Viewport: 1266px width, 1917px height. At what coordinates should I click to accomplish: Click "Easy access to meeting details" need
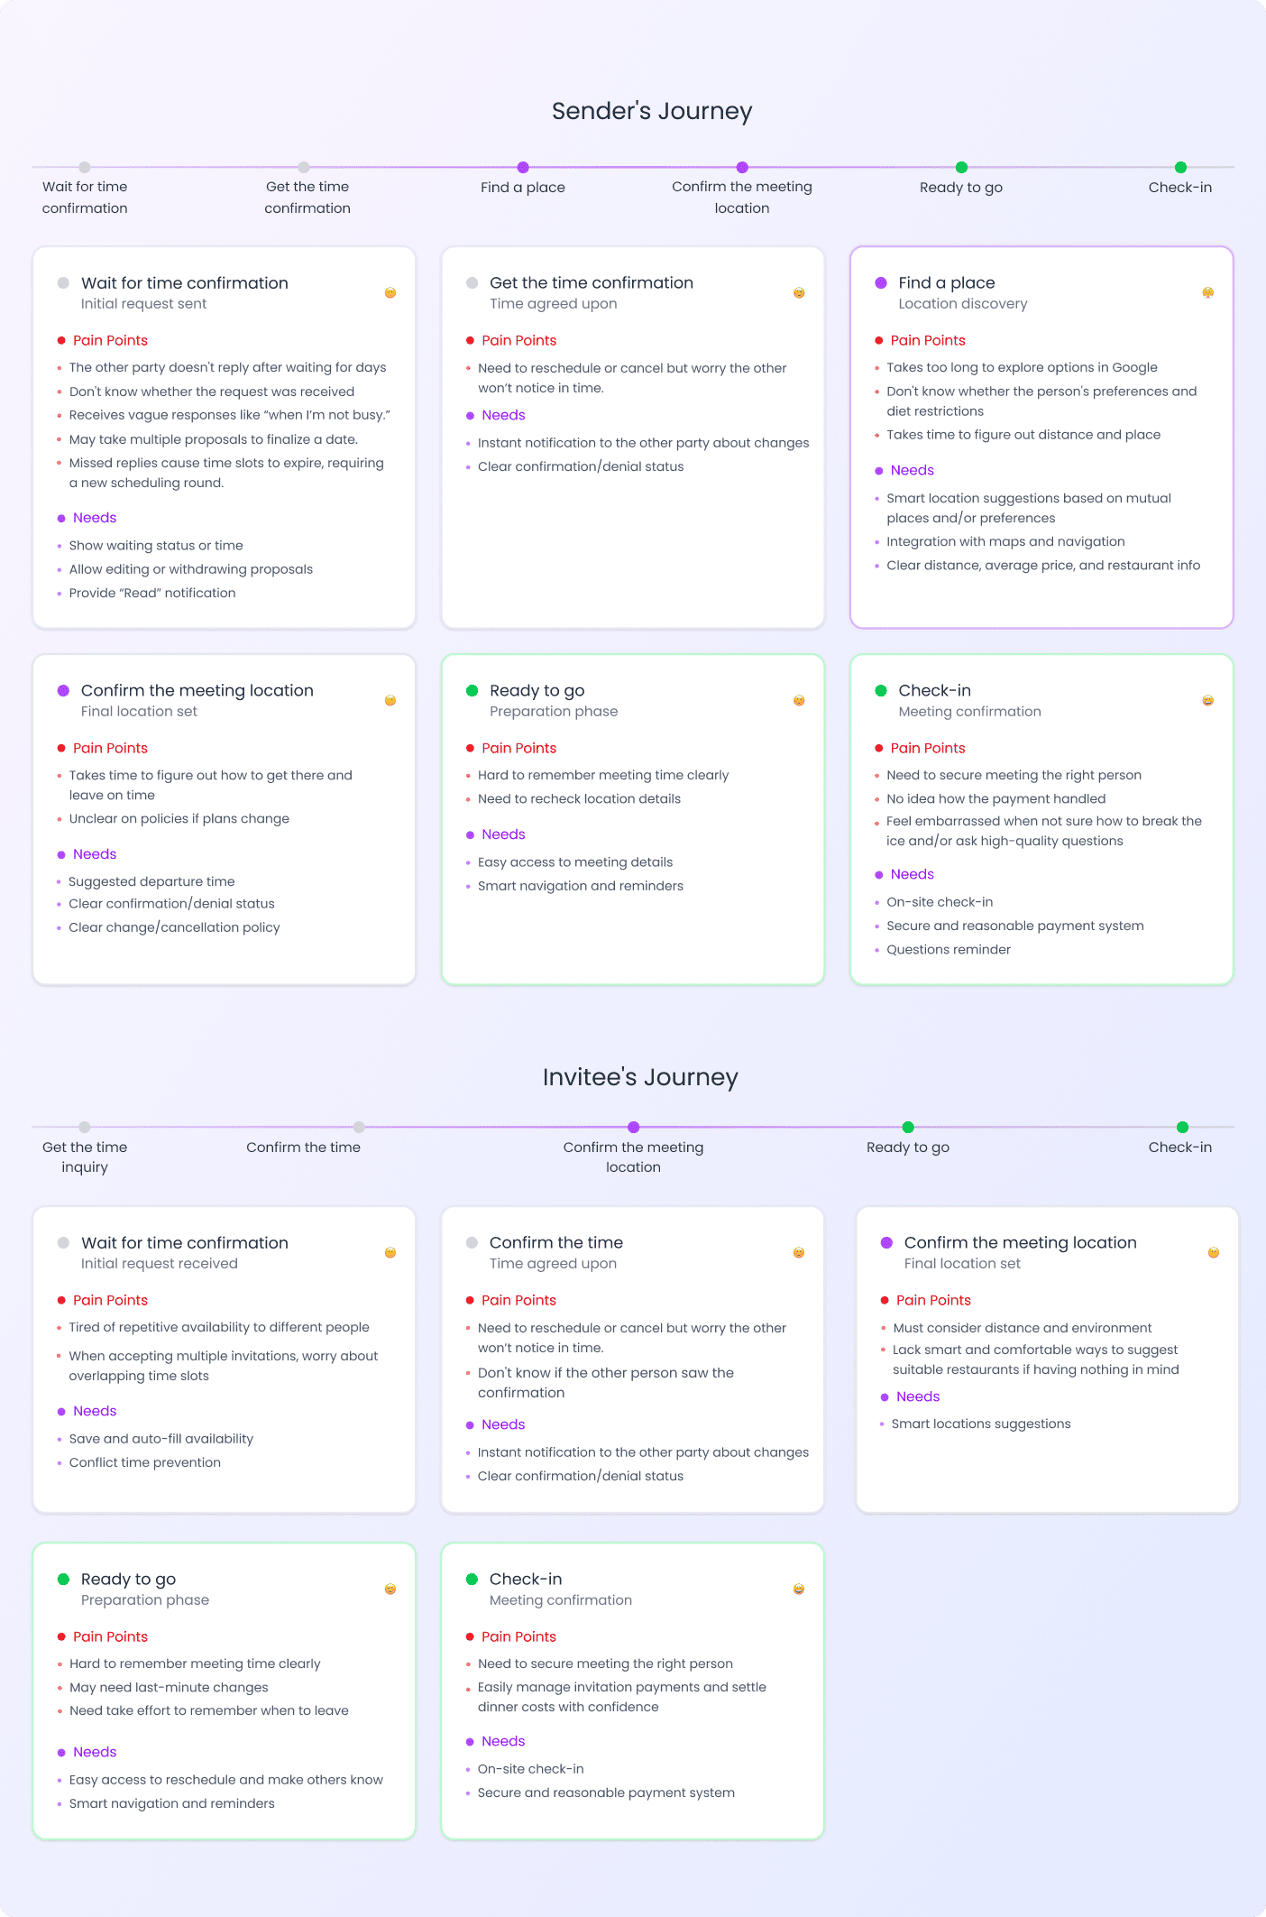point(575,862)
